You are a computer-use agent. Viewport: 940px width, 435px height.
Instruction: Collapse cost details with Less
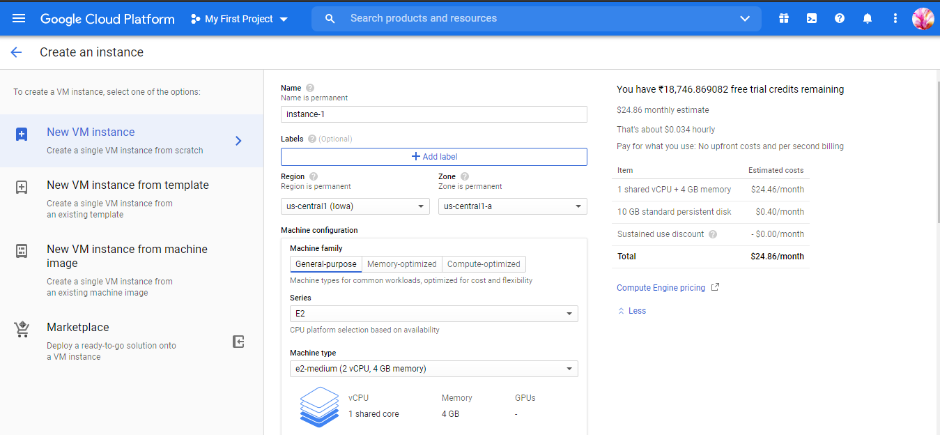click(636, 311)
